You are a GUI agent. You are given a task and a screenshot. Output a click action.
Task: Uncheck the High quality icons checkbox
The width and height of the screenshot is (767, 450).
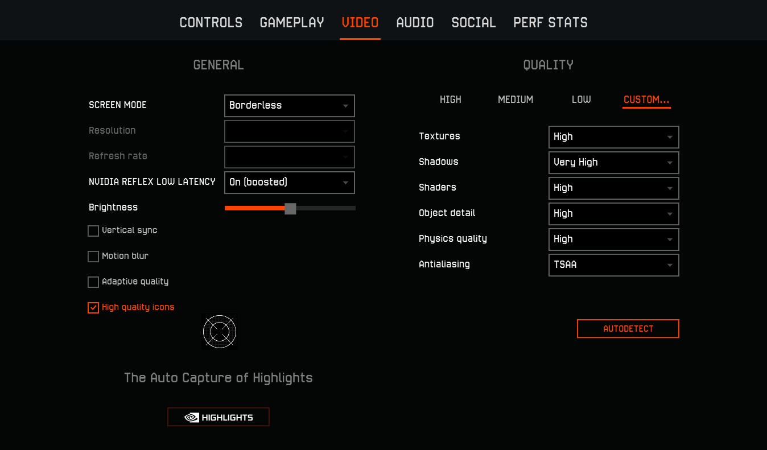(x=93, y=308)
